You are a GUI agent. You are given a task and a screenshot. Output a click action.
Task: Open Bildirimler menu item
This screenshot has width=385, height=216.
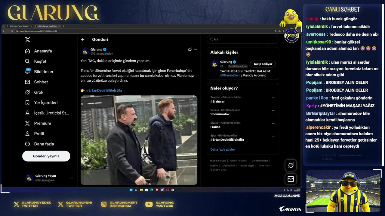(39, 71)
